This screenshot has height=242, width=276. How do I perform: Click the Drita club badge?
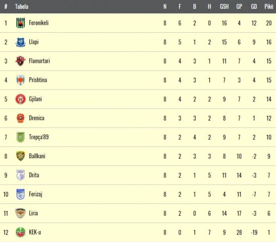[x=20, y=175]
